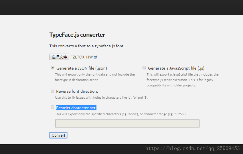Click the legacy compatibility description text

coord(183,80)
